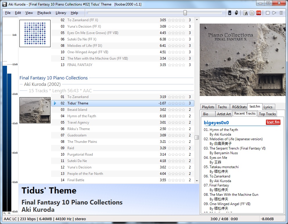Open the Artist Art sub-tab

point(224,114)
